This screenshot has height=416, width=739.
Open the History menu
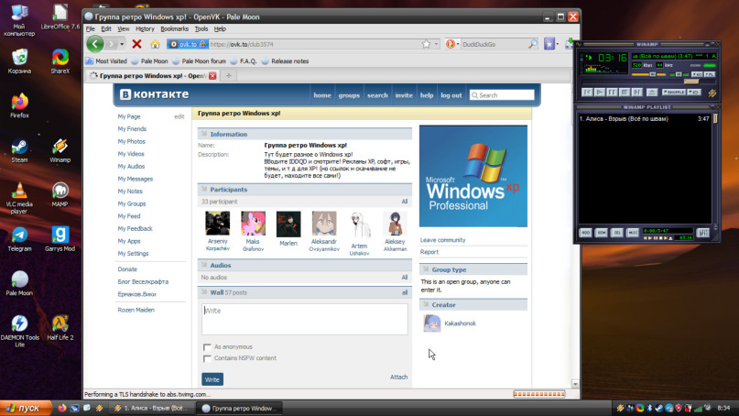[x=145, y=29]
